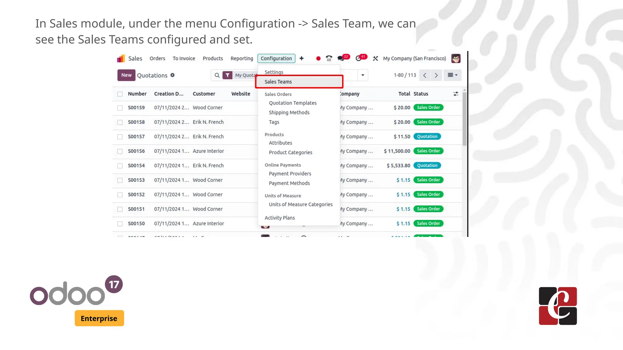This screenshot has width=623, height=350.
Task: Choose Product Categories menu entry
Action: point(290,153)
